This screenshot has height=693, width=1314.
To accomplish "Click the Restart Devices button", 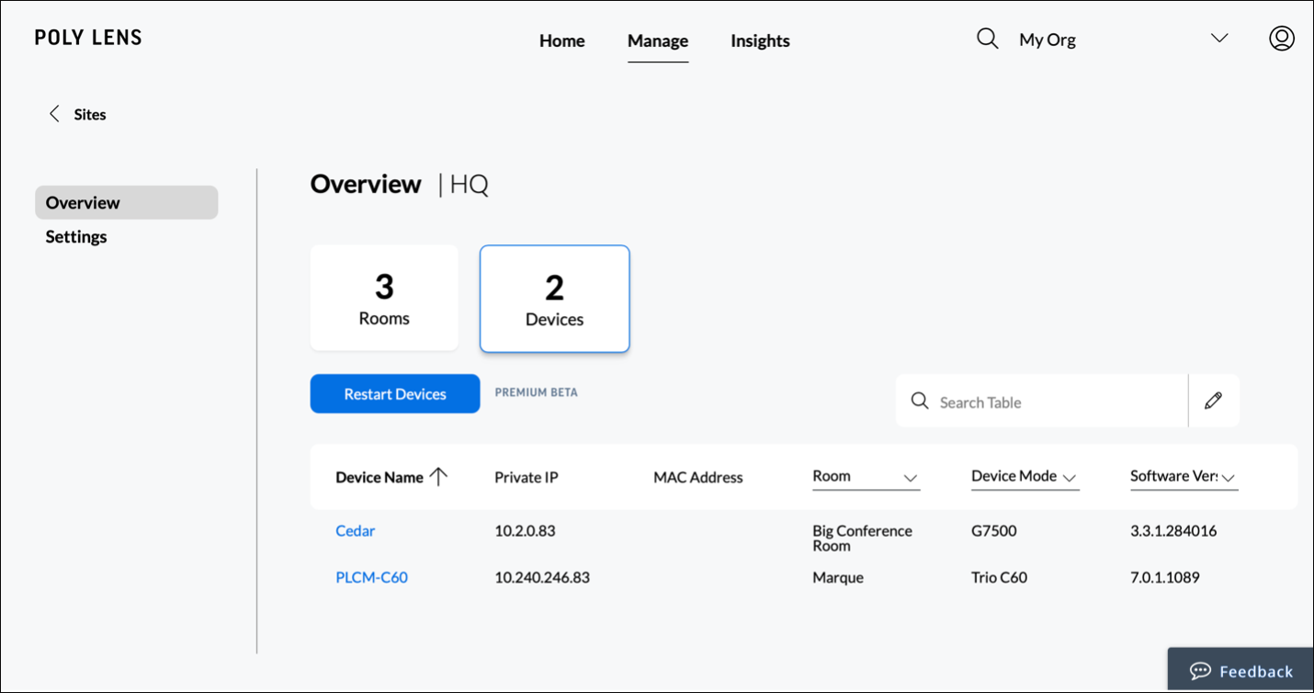I will coord(395,393).
